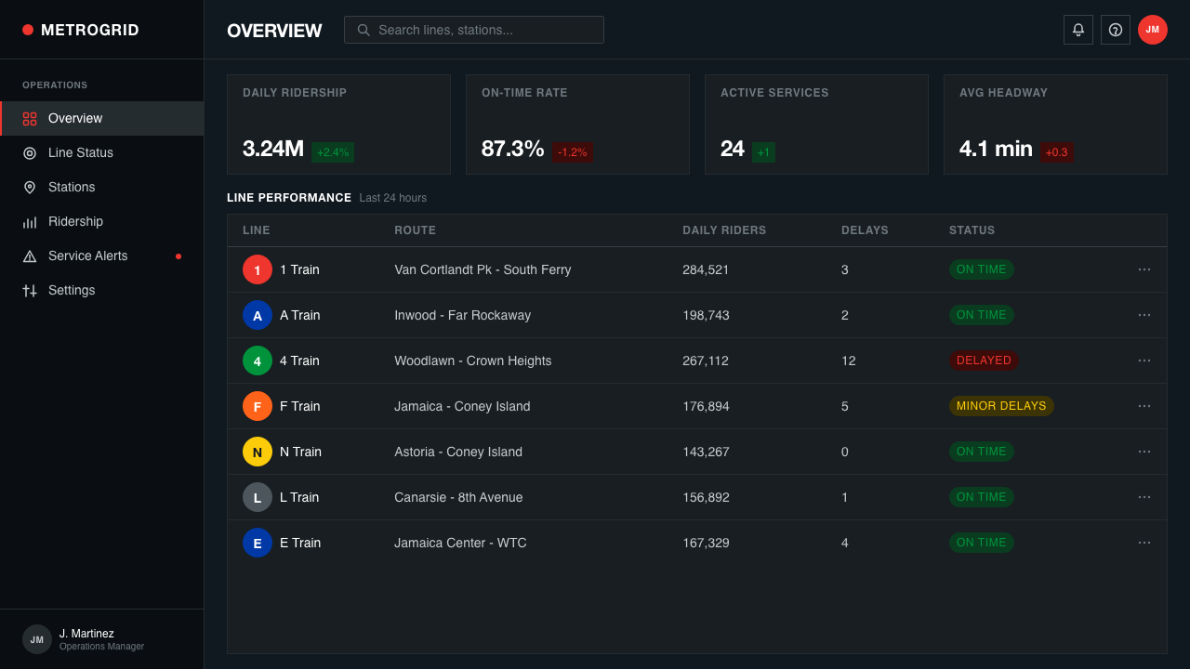Open the three-dot menu for E Train

(x=1144, y=543)
